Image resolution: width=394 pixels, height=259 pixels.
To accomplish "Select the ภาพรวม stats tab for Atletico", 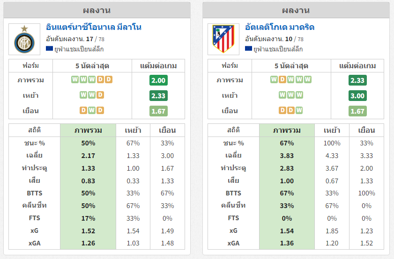I will pyautogui.click(x=287, y=130).
